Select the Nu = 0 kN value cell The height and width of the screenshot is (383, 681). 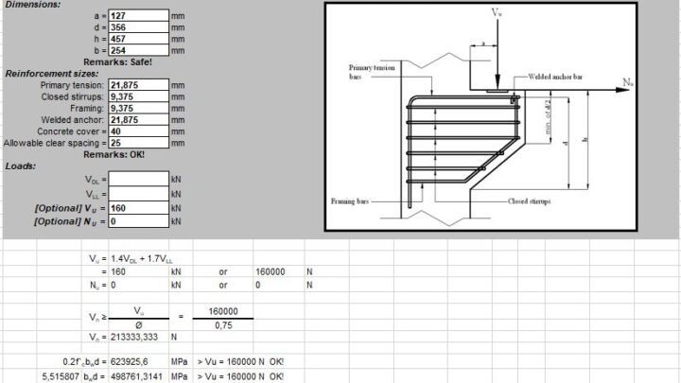[x=138, y=286]
